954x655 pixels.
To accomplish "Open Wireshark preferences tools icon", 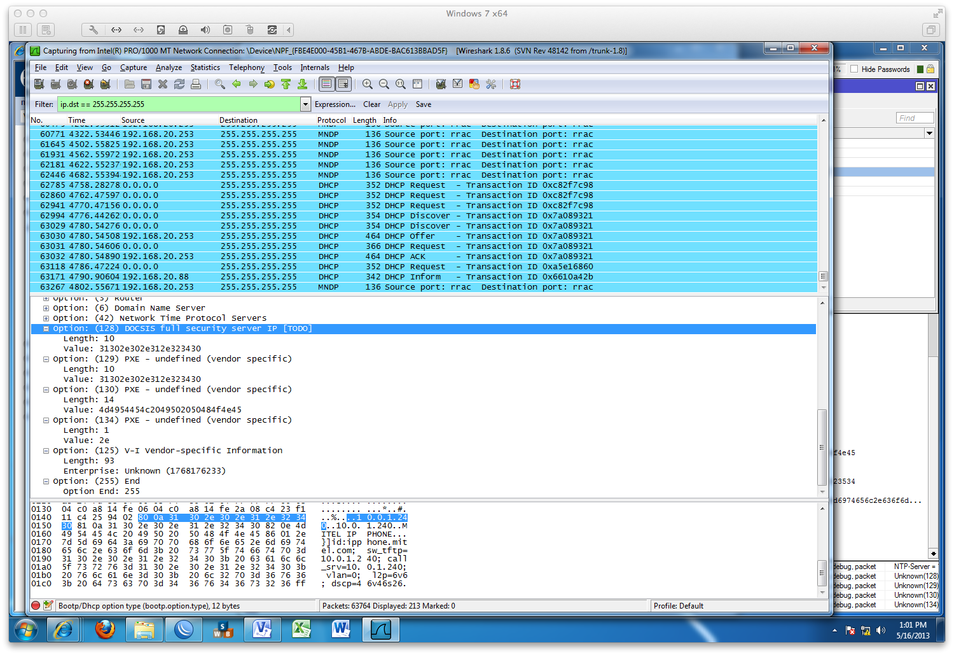I will coord(490,84).
